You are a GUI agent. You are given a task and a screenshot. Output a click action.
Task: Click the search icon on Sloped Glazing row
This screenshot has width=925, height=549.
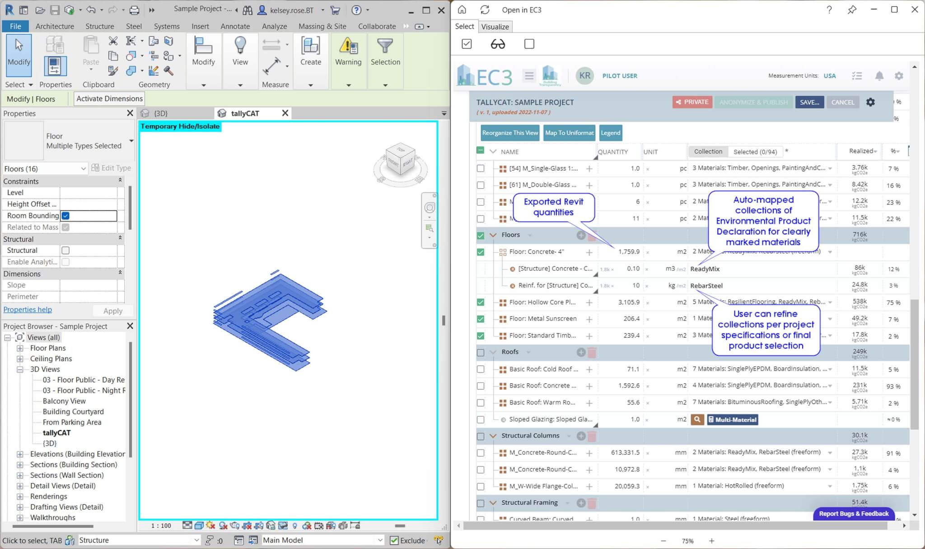click(x=697, y=419)
